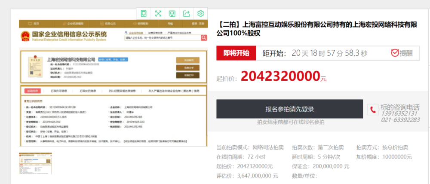Click blue 存续 status tag beside company name
This screenshot has width=430, height=184.
point(113,59)
